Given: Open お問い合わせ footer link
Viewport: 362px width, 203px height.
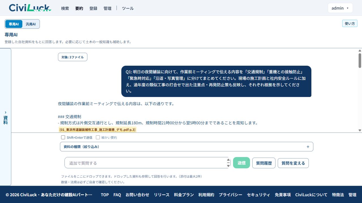Looking at the screenshot, I should 137,195.
